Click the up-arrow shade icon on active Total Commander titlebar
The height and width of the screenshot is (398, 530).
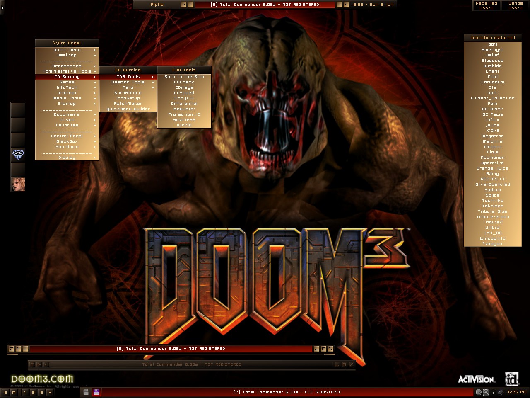(25, 349)
